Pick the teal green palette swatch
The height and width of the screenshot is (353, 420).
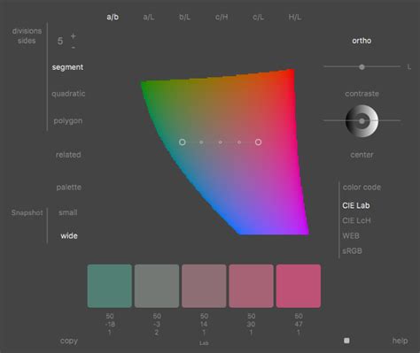[110, 286]
